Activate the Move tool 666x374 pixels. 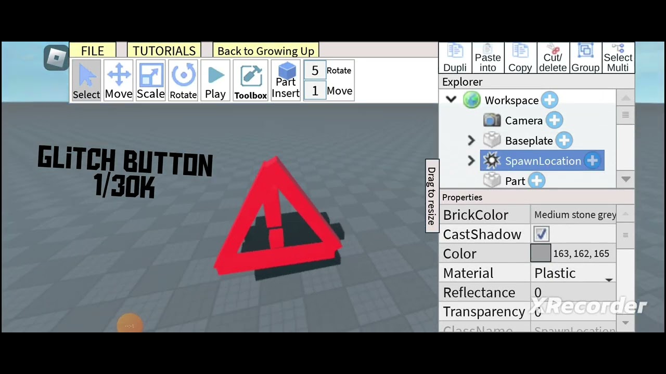pos(119,81)
